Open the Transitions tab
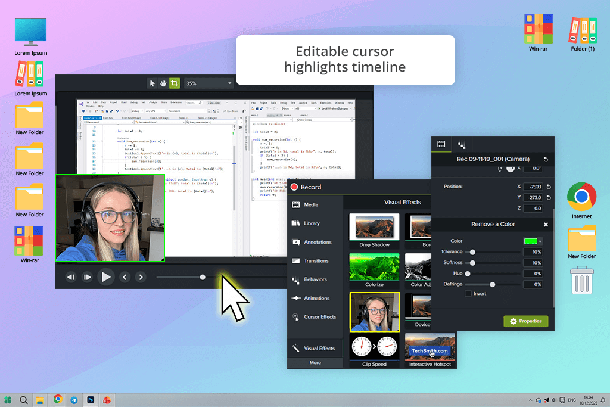610x407 pixels. [x=310, y=260]
